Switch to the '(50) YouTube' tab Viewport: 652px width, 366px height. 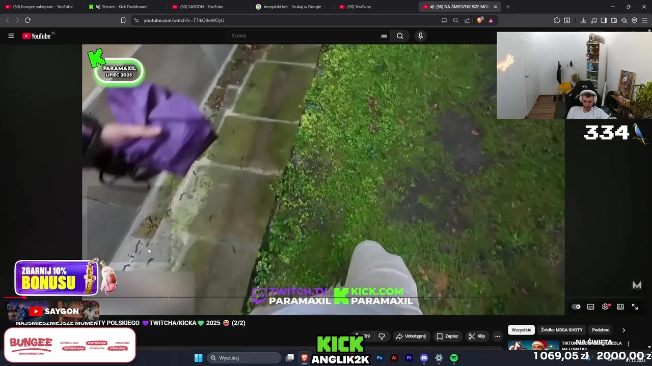375,7
